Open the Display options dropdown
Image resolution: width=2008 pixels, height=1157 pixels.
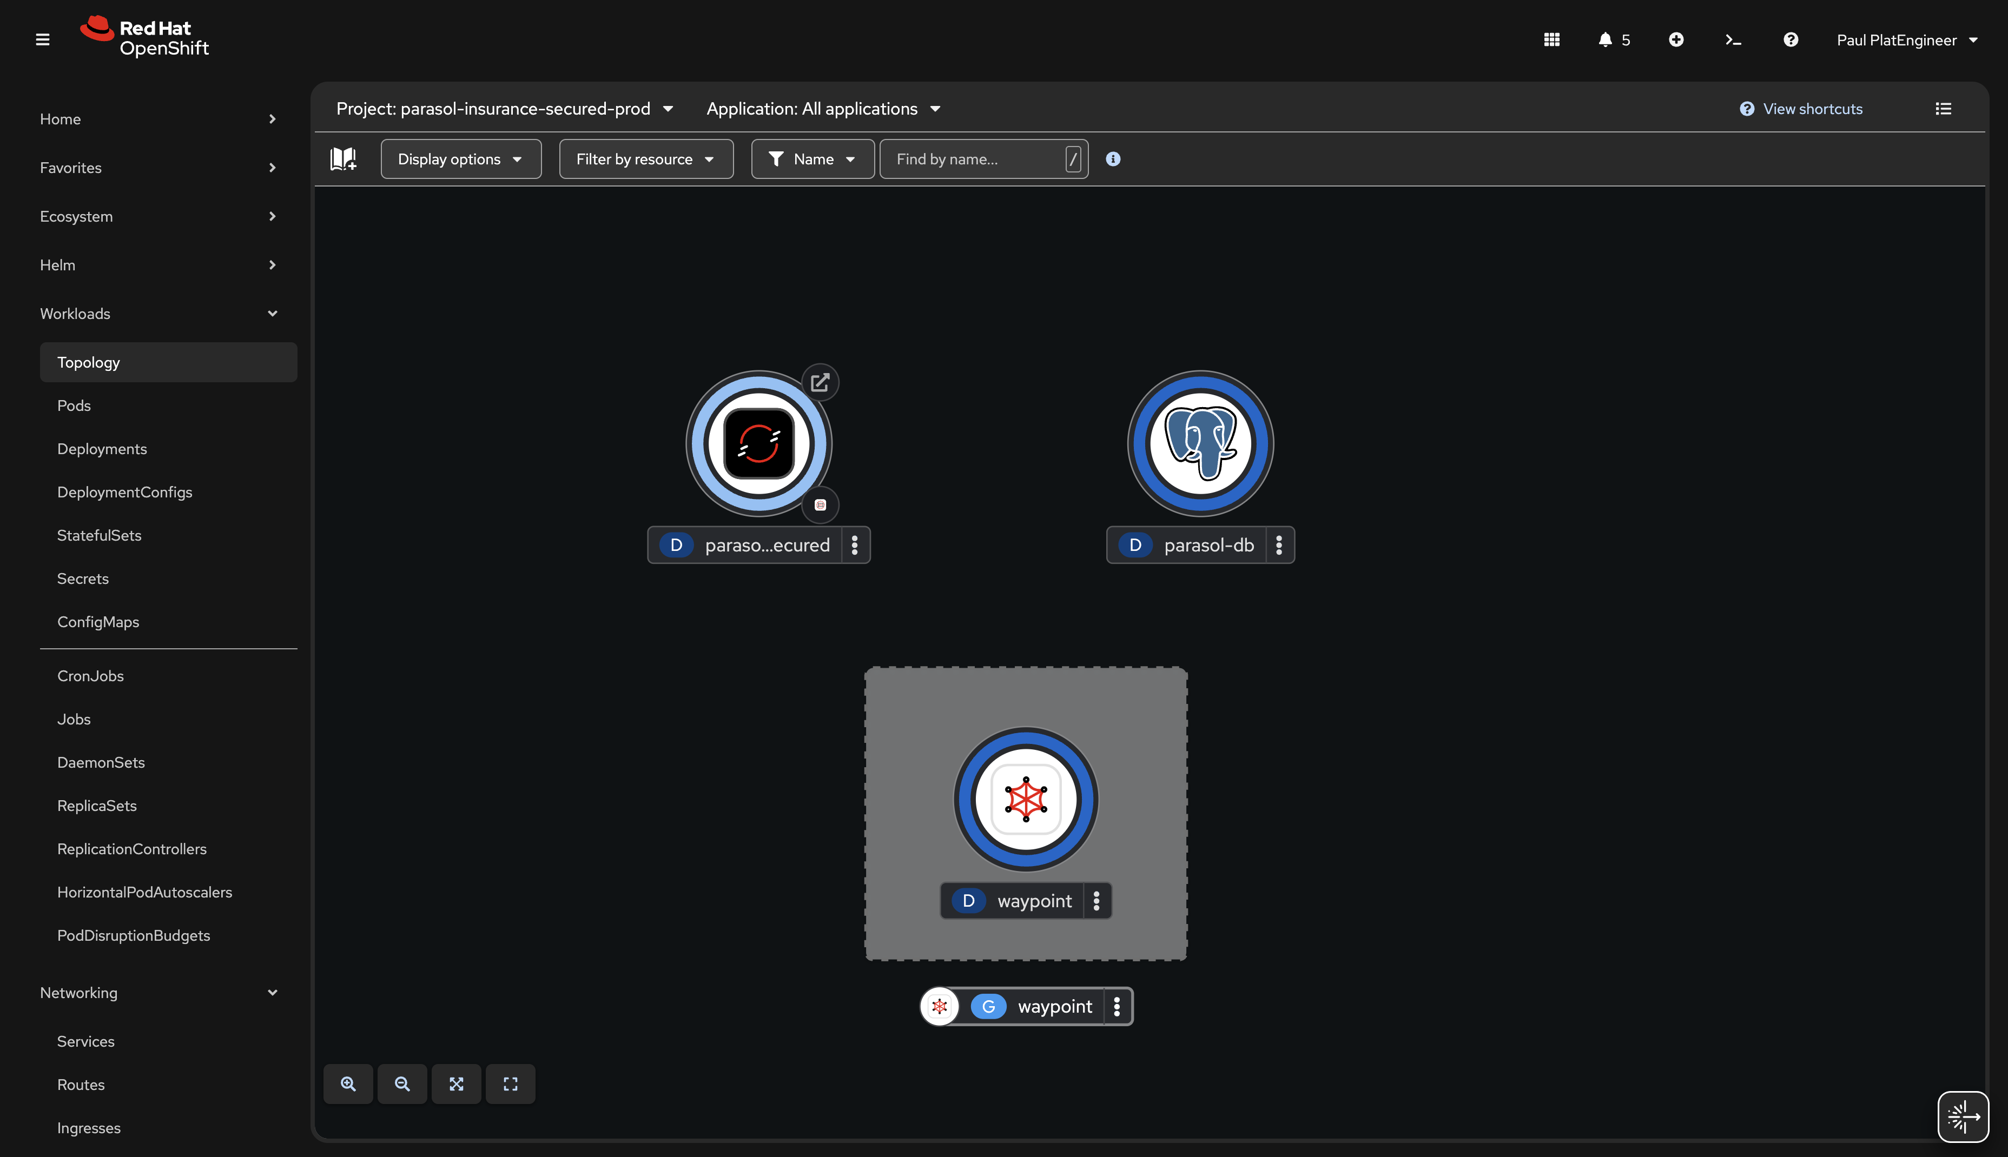[460, 158]
